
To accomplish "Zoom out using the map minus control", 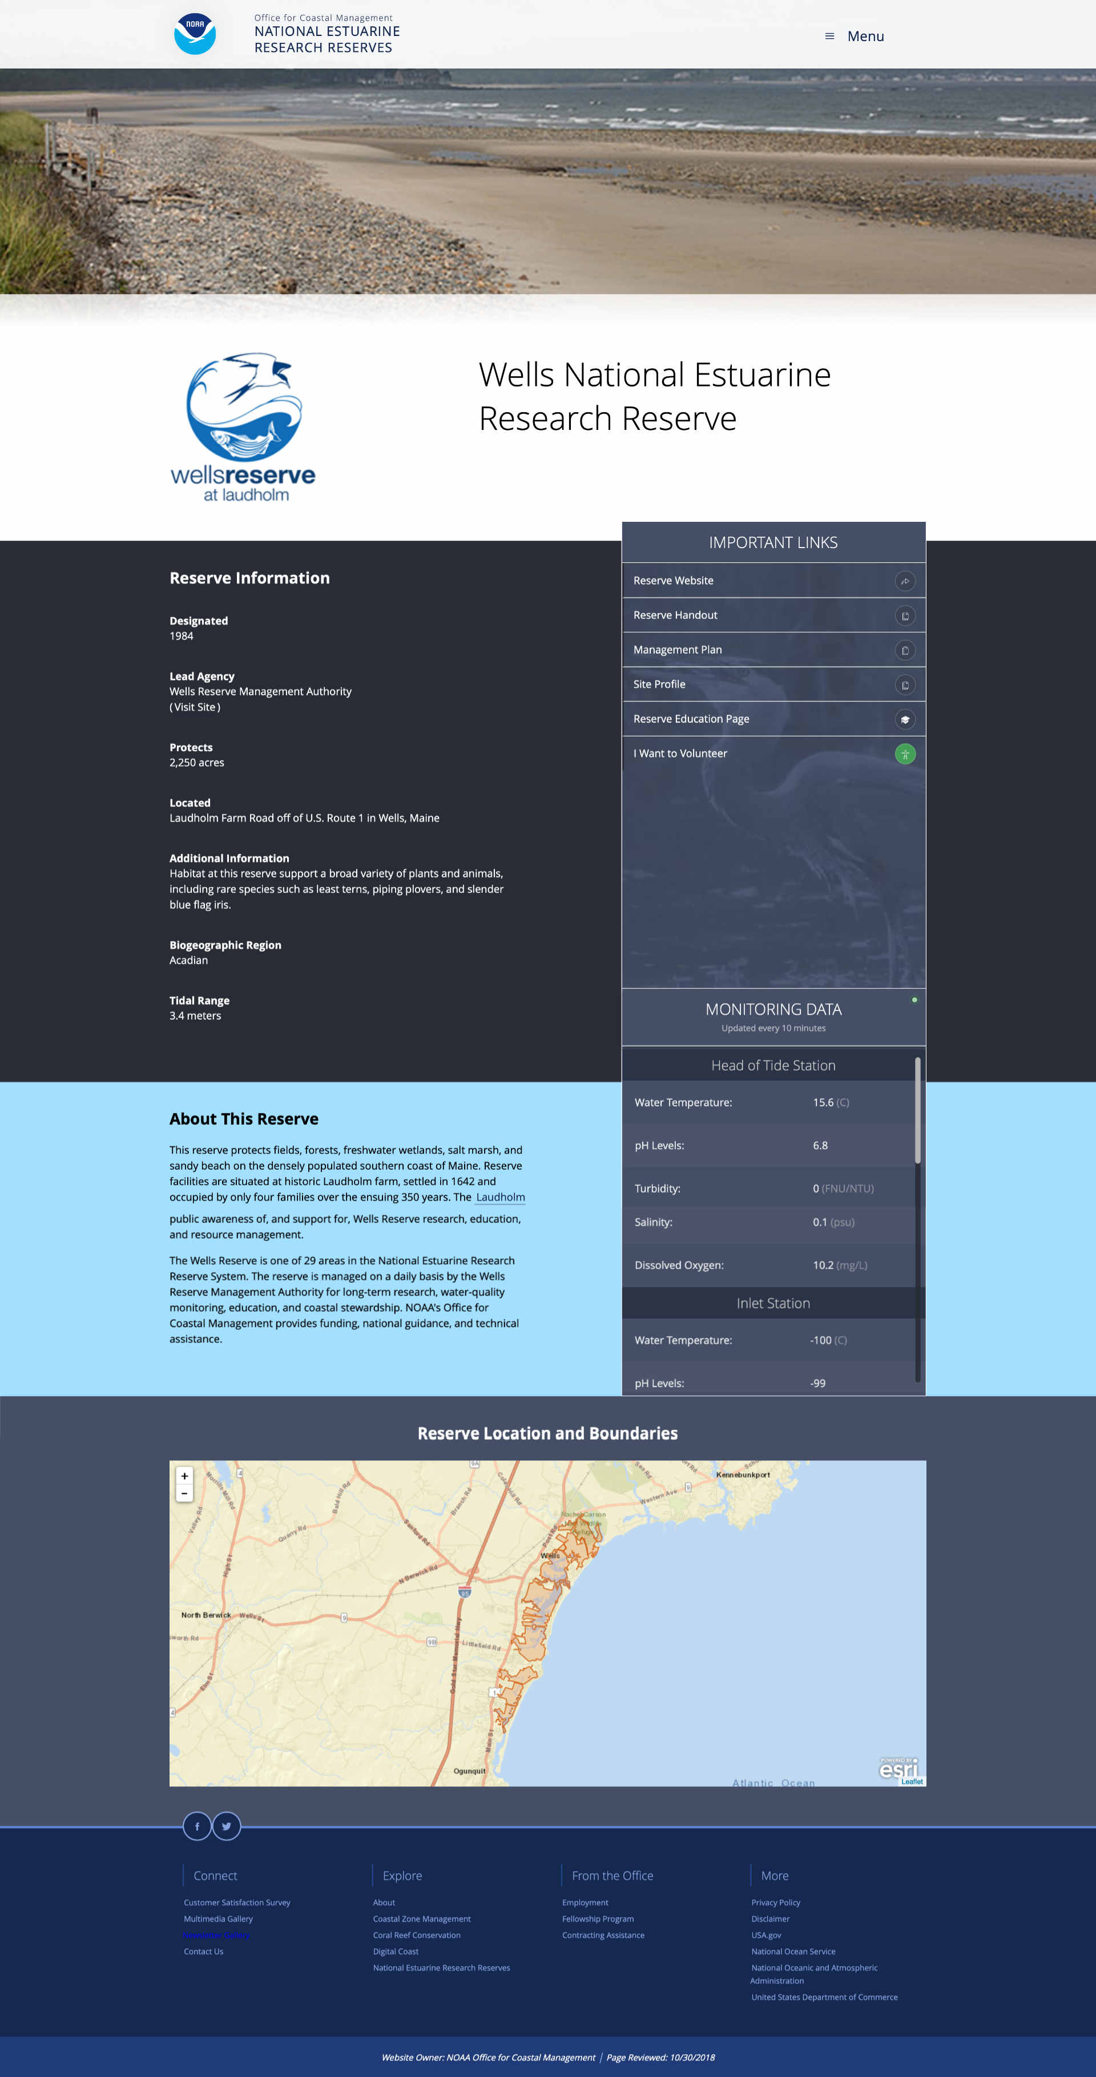I will (x=184, y=1494).
